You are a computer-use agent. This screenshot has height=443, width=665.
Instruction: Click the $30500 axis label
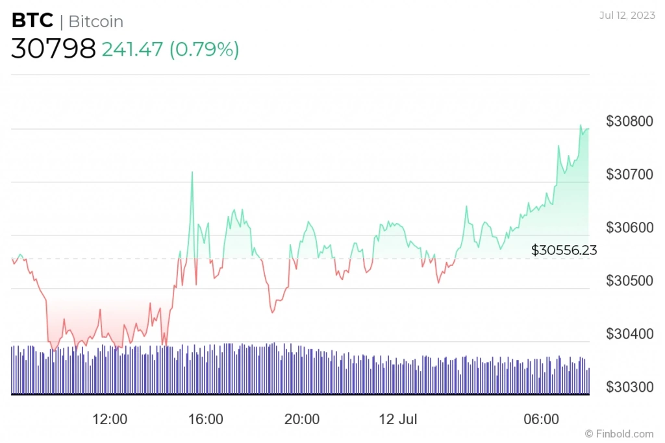[629, 280]
